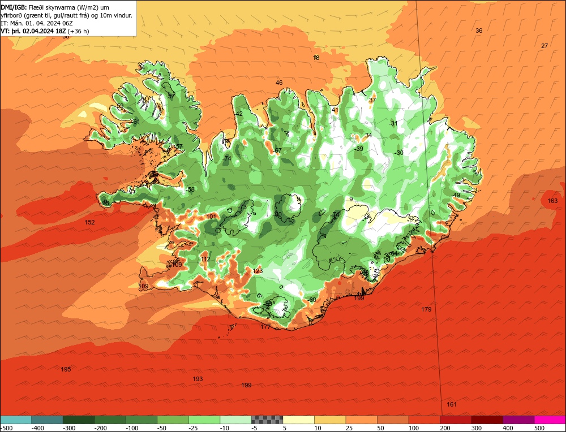The width and height of the screenshot is (566, 432).
Task: Click the value '-30' in east Iceland
Action: click(398, 153)
